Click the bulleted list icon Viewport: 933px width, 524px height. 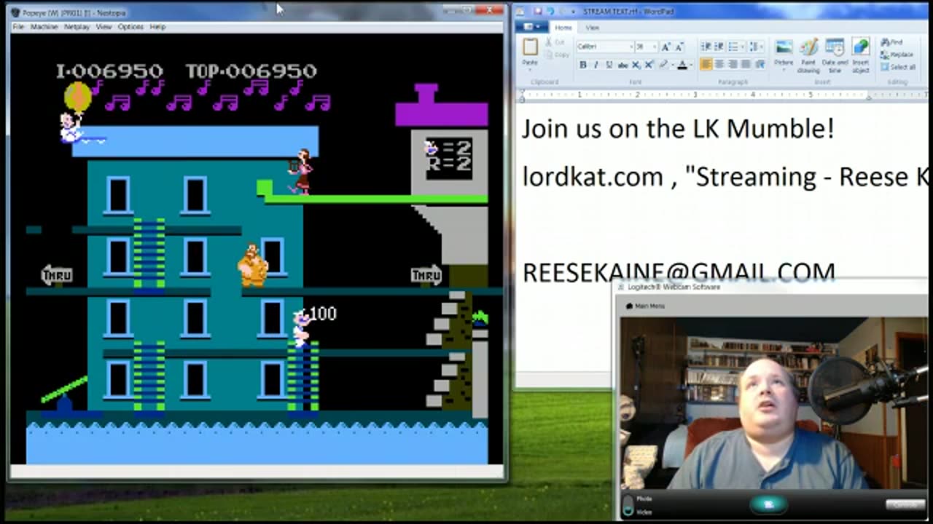[x=733, y=47]
